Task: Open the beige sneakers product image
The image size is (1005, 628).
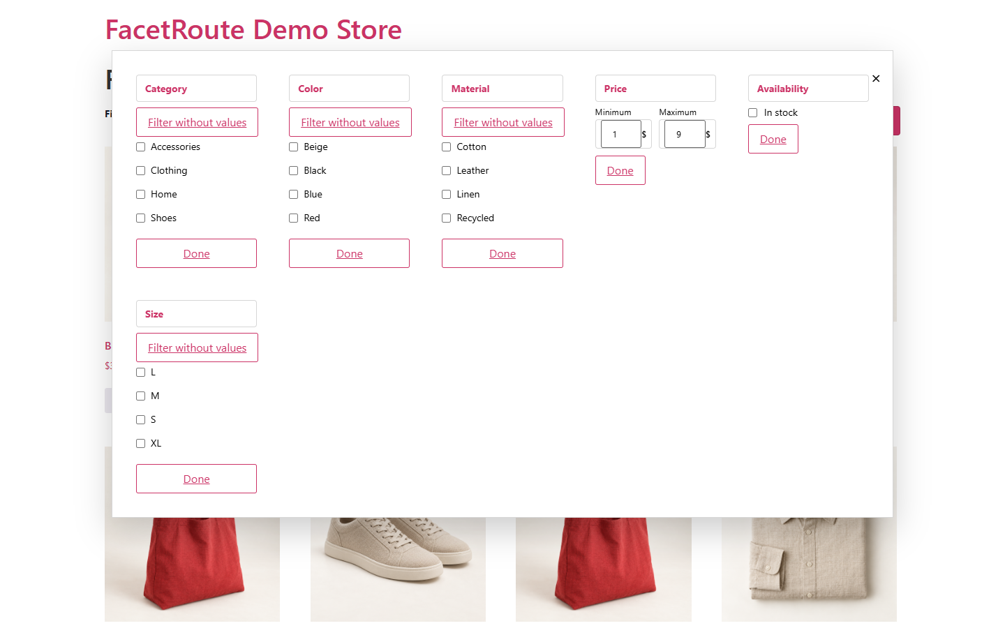Action: [x=398, y=569]
